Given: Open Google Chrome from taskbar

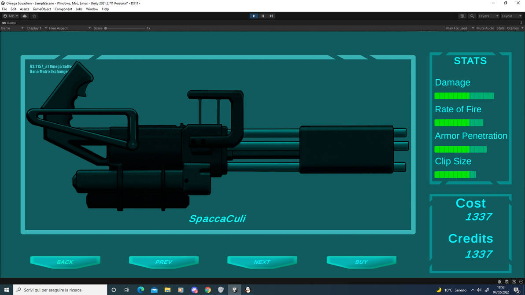Looking at the screenshot, I should point(208,290).
